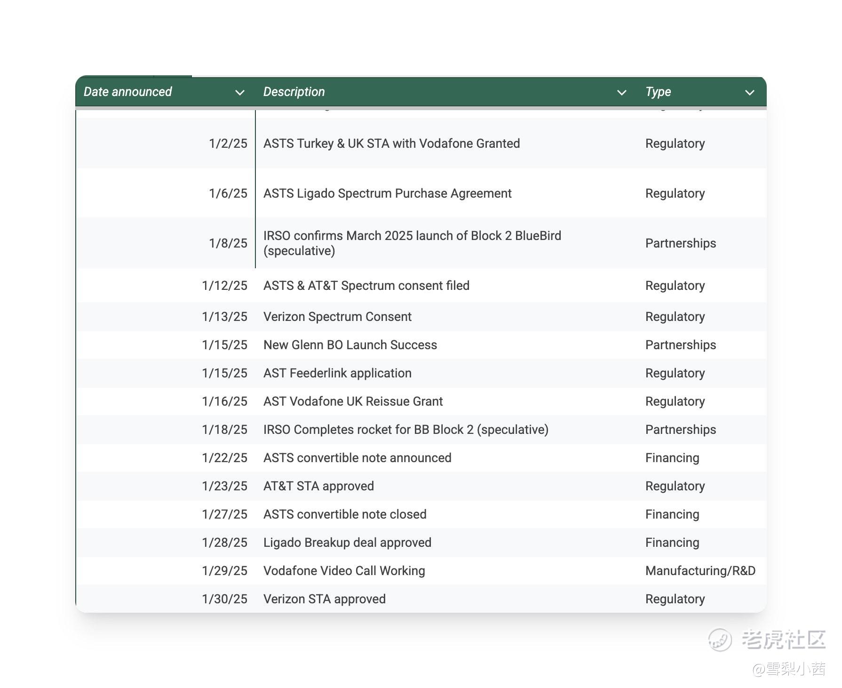
Task: Select date cell 1/12/25
Action: coord(224,286)
